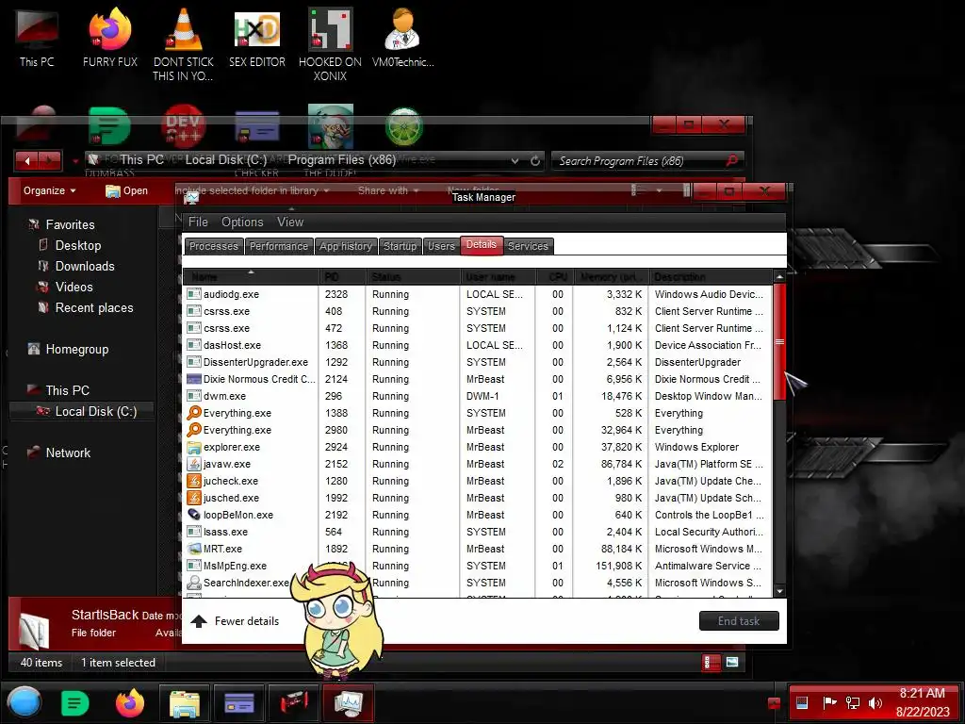Select Local Disk (C:) in navigation pane

tap(81, 411)
